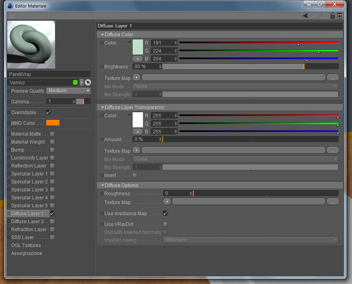Enable the Use VRayDirt checkbox
This screenshot has width=352, height=284.
coord(166,224)
